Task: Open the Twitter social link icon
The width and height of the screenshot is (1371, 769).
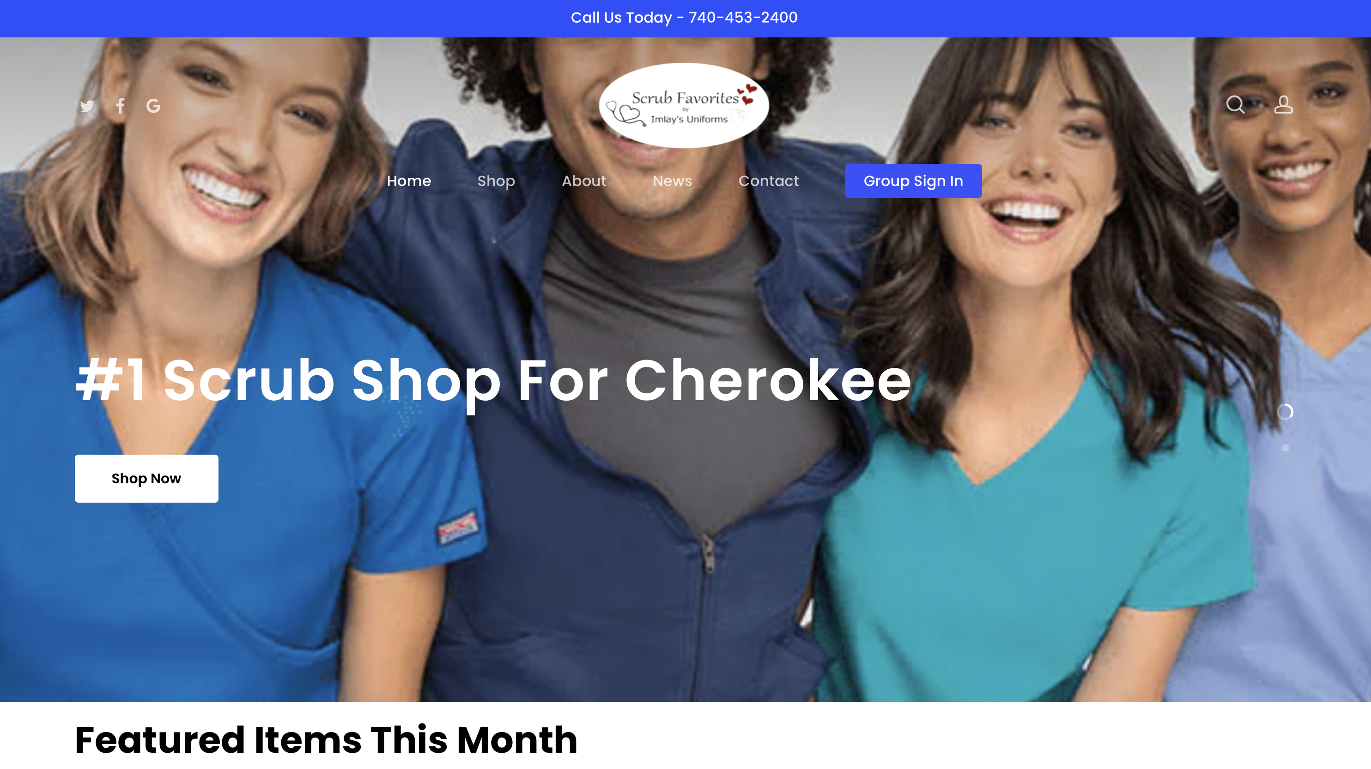Action: [x=87, y=106]
